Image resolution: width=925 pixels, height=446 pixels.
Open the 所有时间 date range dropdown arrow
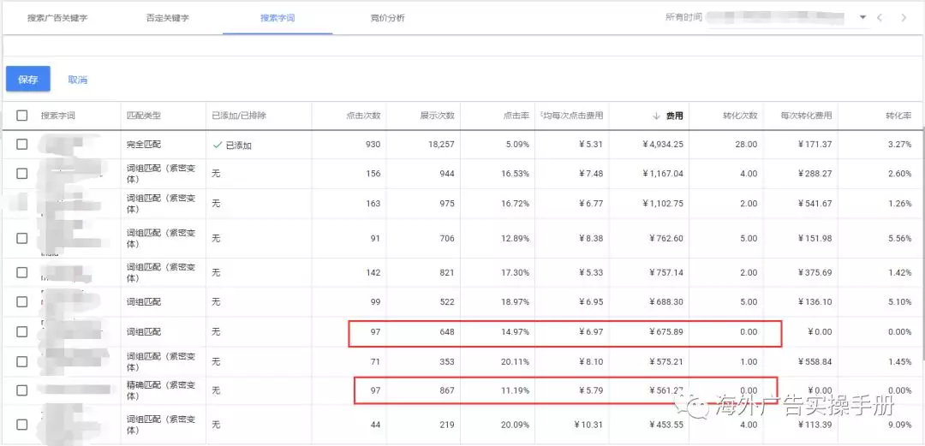[x=862, y=17]
